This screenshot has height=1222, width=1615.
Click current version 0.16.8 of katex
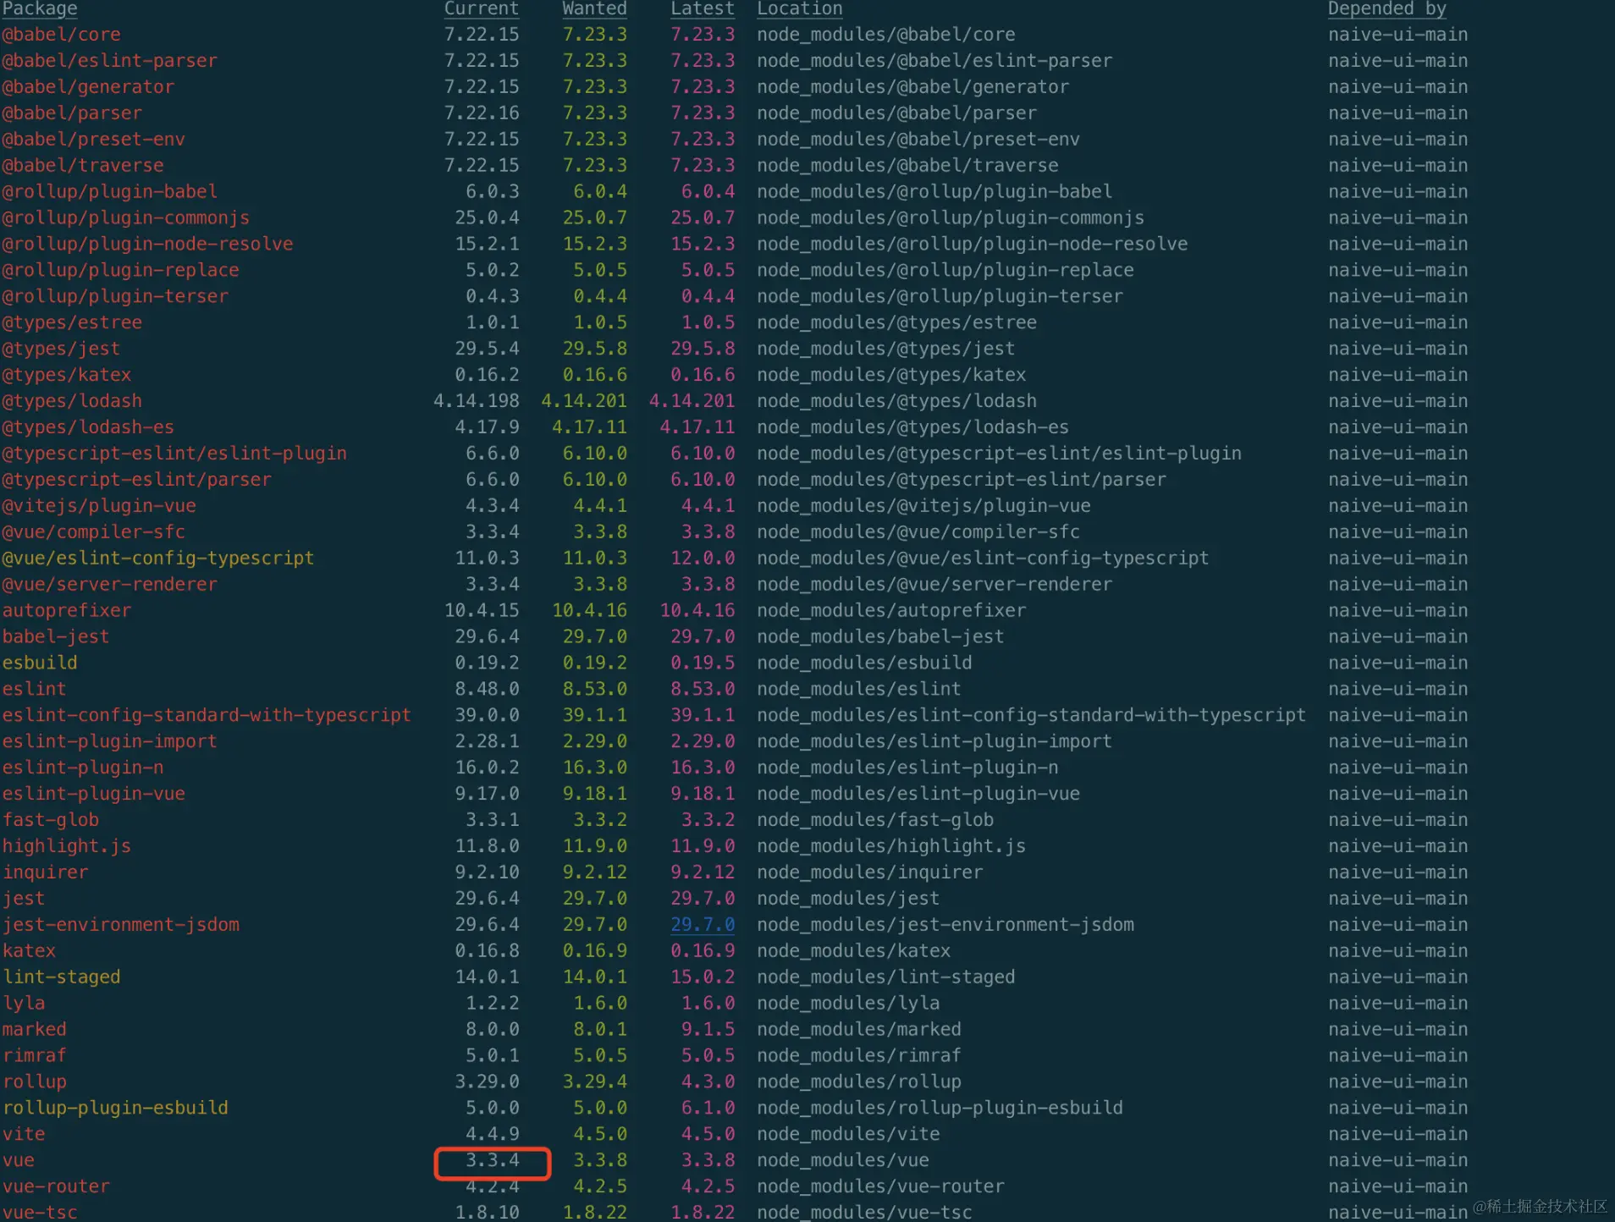[487, 951]
